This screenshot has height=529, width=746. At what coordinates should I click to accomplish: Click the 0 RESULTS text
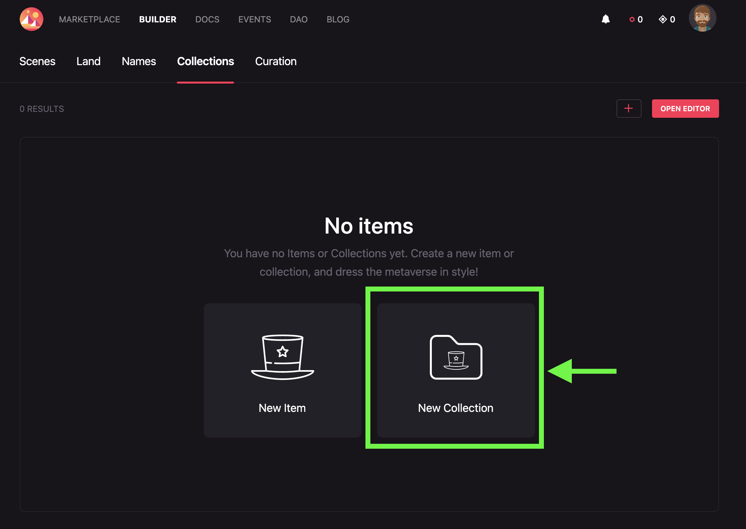click(x=42, y=109)
